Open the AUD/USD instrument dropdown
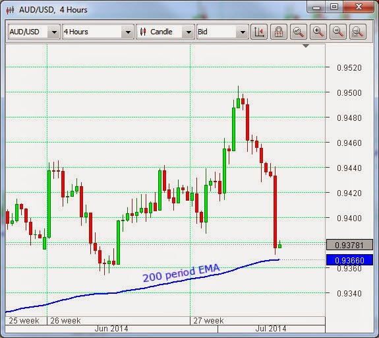Image resolution: width=379 pixels, height=338 pixels. pos(34,32)
